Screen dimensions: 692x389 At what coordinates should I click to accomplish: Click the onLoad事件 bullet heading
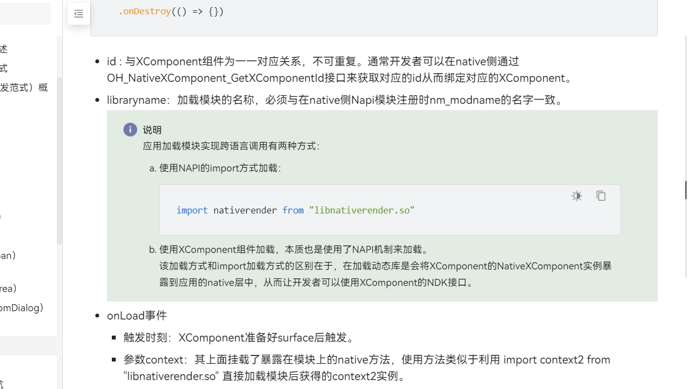coord(137,315)
